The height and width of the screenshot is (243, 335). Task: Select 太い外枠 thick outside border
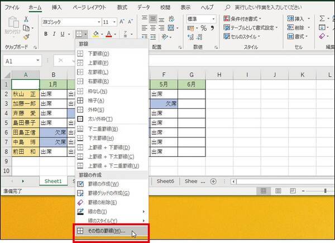100,119
